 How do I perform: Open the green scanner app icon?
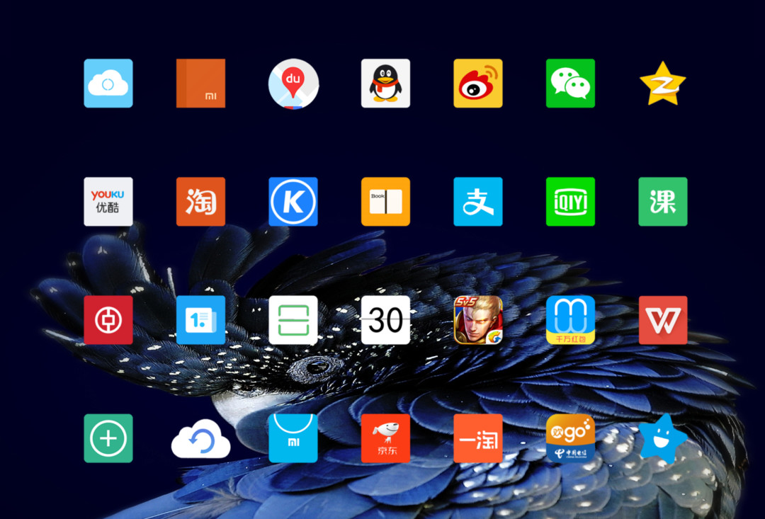click(x=293, y=320)
